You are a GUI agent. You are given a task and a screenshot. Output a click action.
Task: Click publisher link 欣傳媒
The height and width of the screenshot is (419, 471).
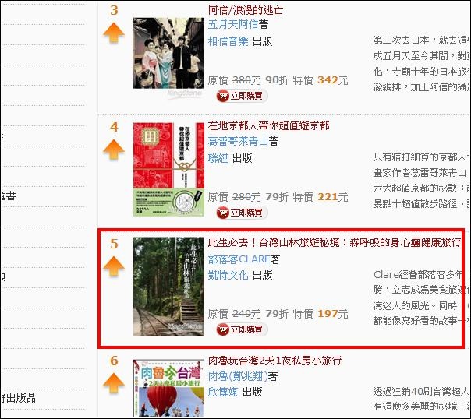point(223,392)
